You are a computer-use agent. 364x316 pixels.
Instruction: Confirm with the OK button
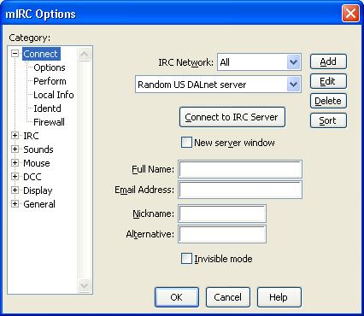pos(177,297)
